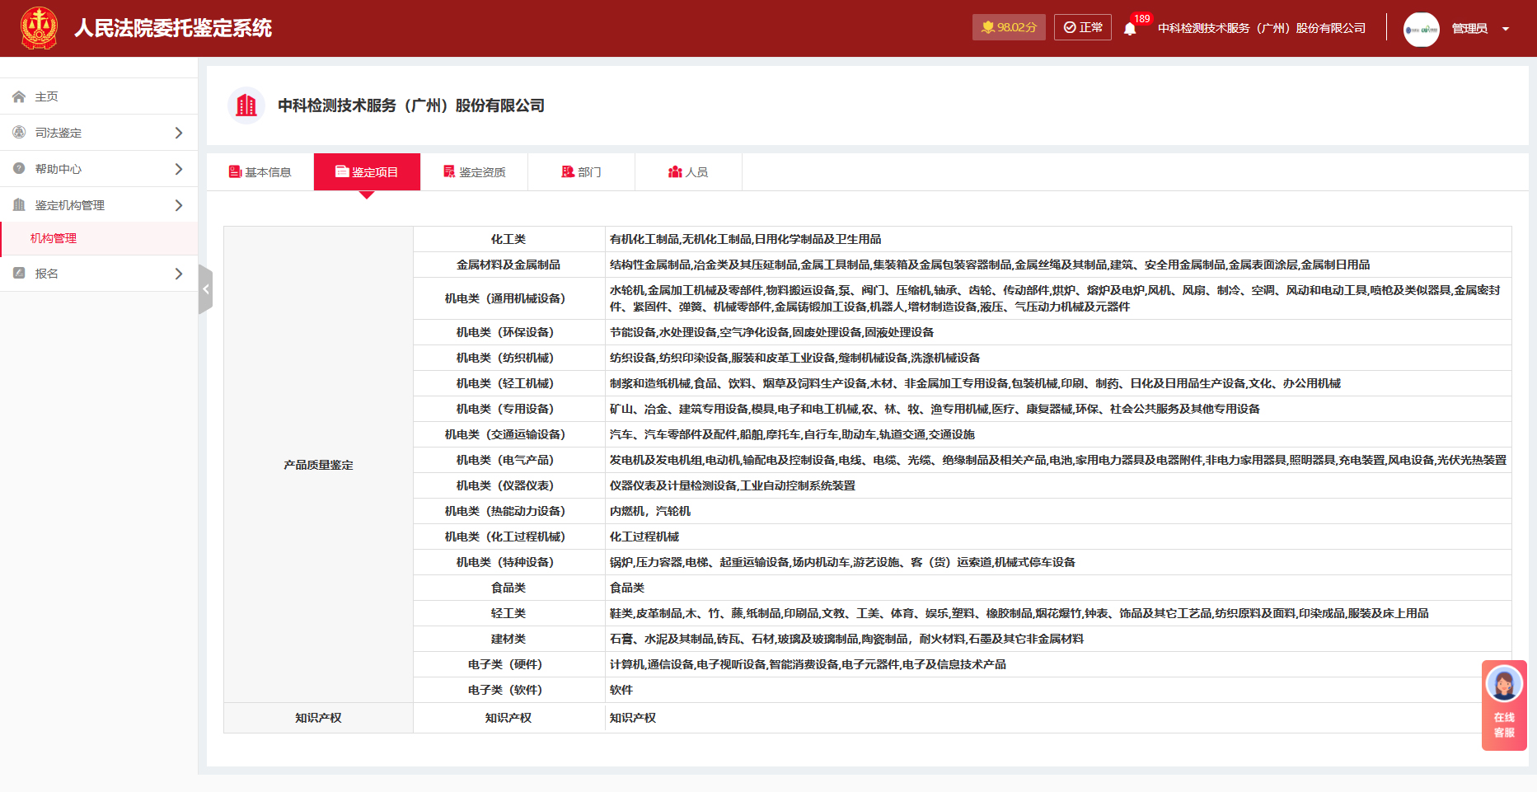
Task: Select the 鉴定项目 tab
Action: pyautogui.click(x=367, y=172)
